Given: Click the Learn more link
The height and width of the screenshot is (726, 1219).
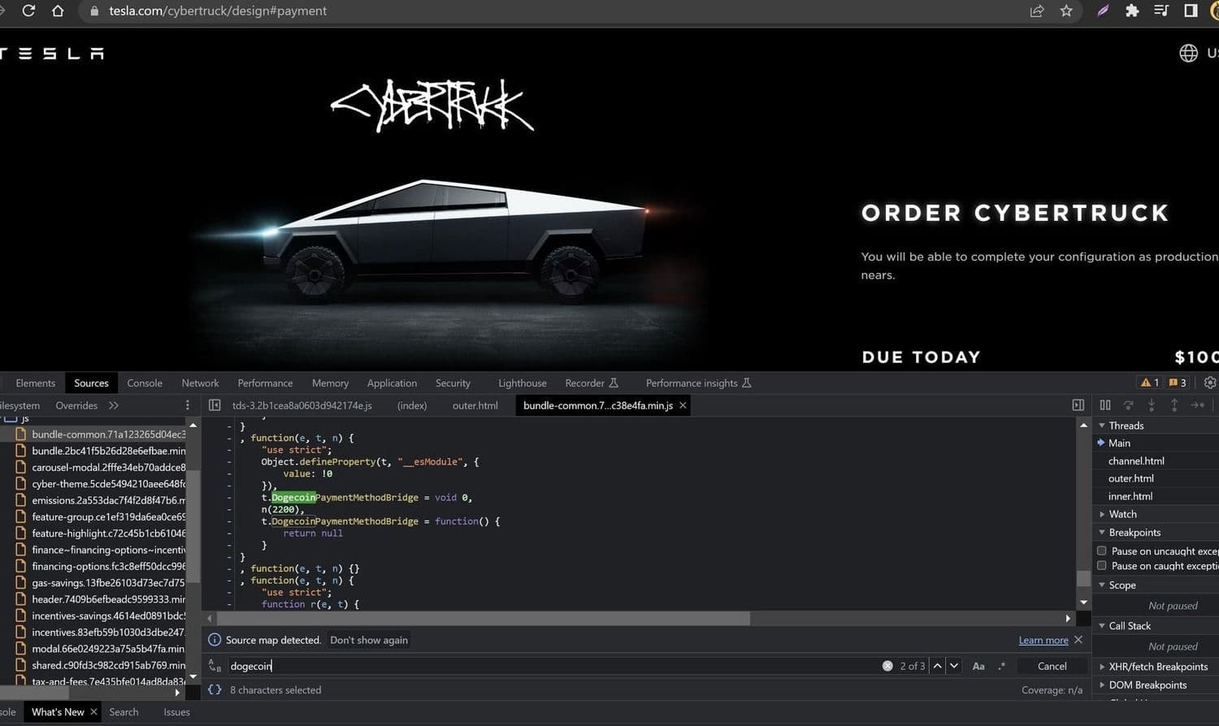Looking at the screenshot, I should [x=1043, y=640].
